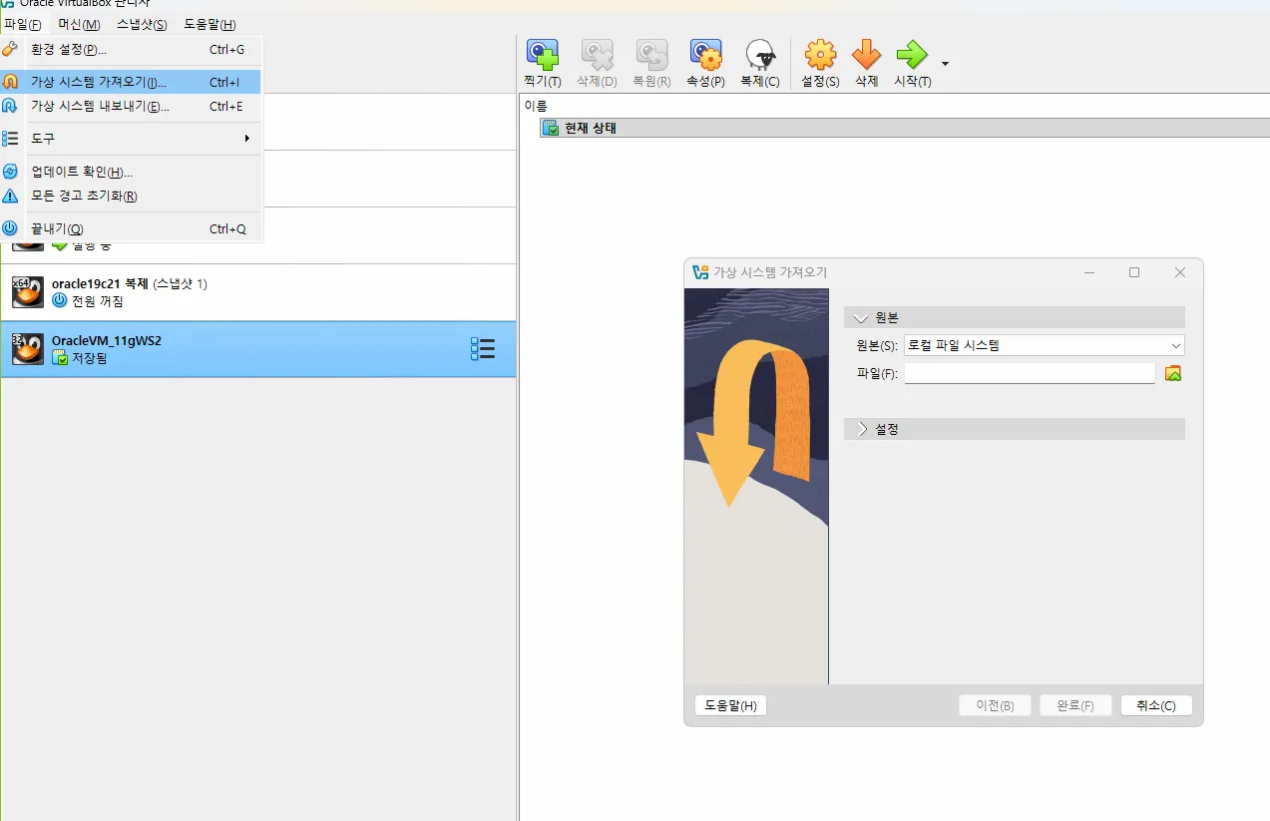
Task: Choose 업데이트 확인(H)... menu entry
Action: tap(132, 172)
